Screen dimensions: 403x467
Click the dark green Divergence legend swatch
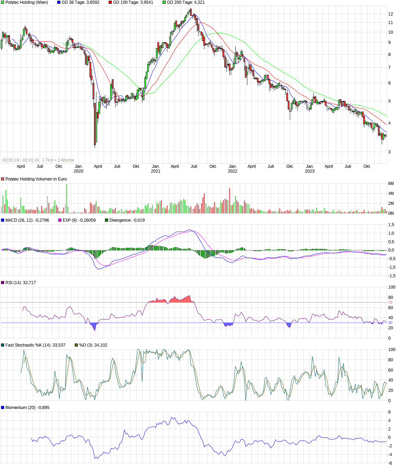(107, 220)
